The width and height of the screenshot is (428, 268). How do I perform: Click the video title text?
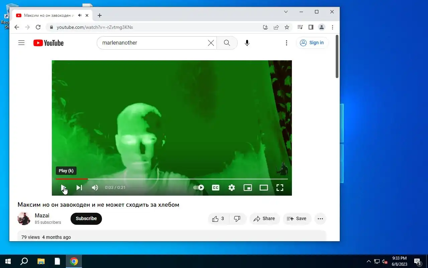click(x=98, y=205)
